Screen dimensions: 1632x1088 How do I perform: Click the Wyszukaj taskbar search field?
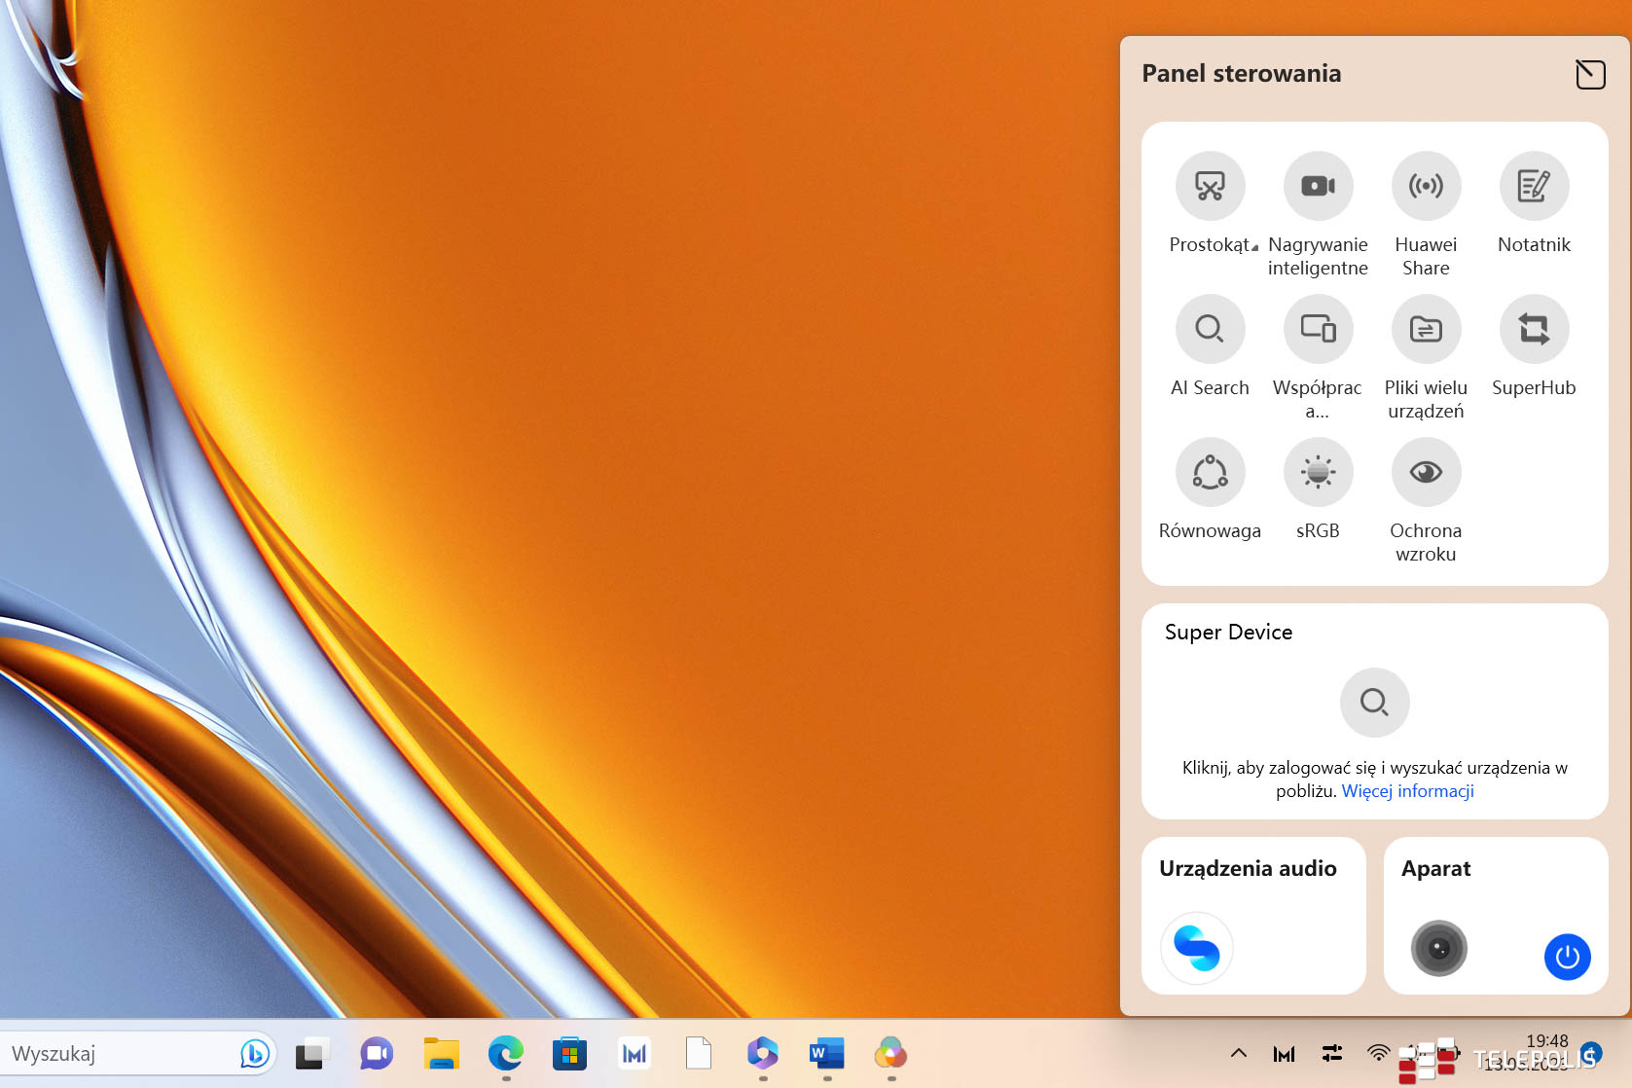coord(117,1054)
